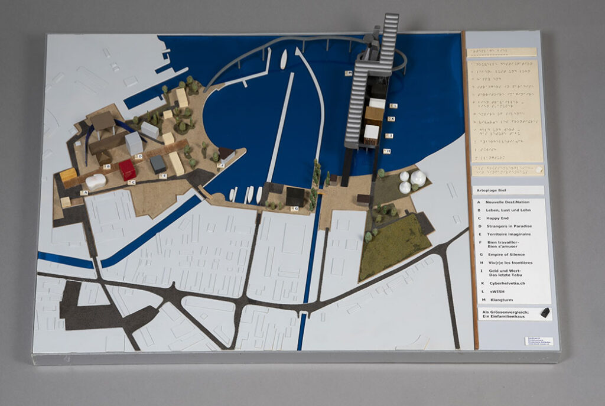Click the red cube pavilion building

127,170
